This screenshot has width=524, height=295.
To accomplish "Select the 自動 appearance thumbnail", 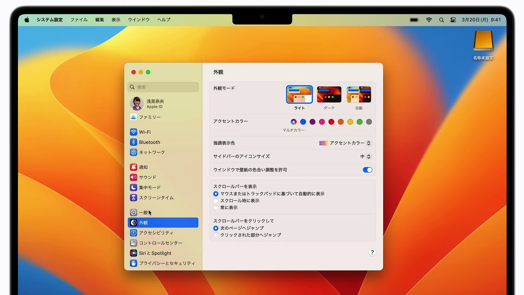I will click(x=359, y=95).
